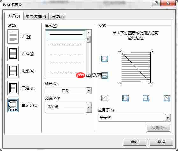Switch to the 页面边框(P) tab
This screenshot has height=151, width=178.
[36, 17]
